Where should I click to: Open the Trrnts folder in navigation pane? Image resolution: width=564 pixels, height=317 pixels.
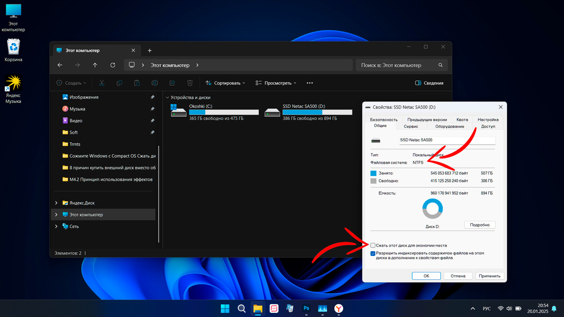click(x=75, y=144)
